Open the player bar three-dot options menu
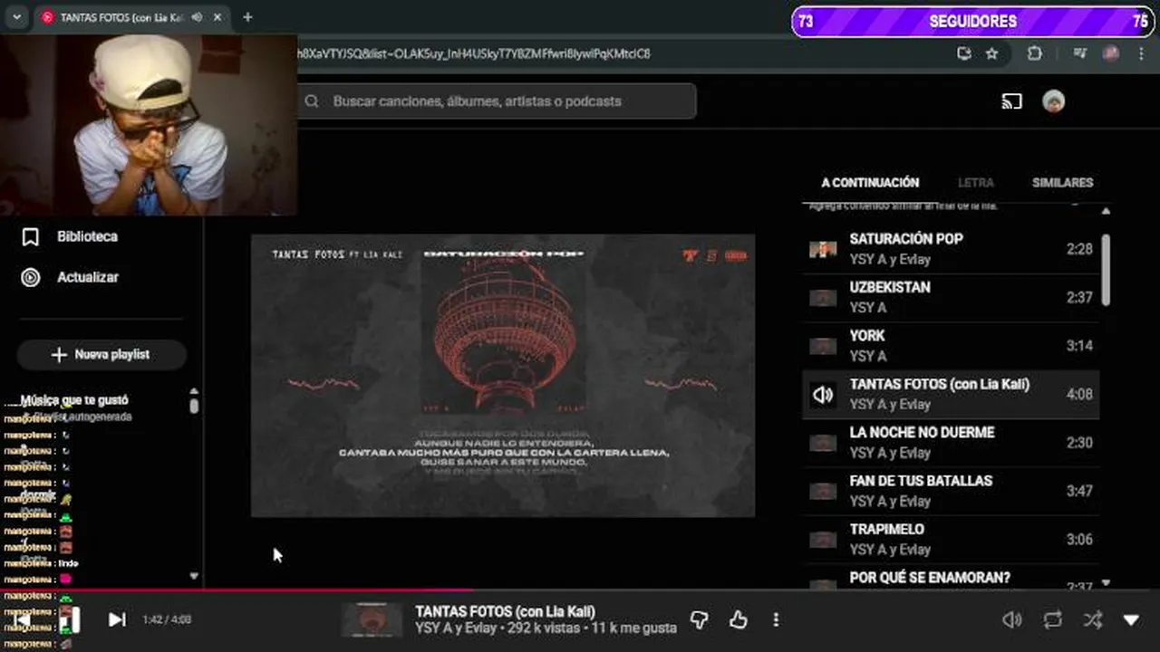Screen dimensions: 1160x652 (776, 619)
